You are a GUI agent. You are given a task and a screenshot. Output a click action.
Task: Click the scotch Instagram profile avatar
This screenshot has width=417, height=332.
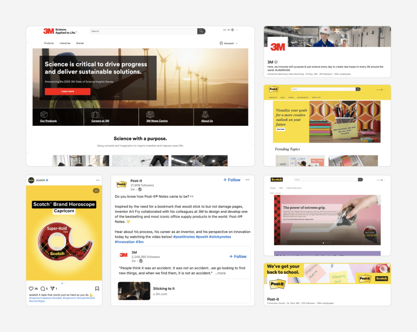[31, 180]
